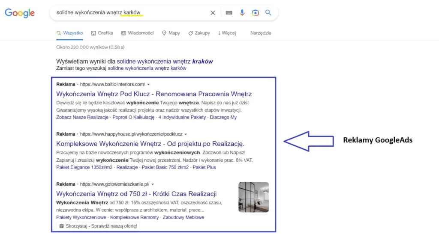
Task: Click the https://www.baltic-interiors.com/ URL text
Action: [113, 84]
